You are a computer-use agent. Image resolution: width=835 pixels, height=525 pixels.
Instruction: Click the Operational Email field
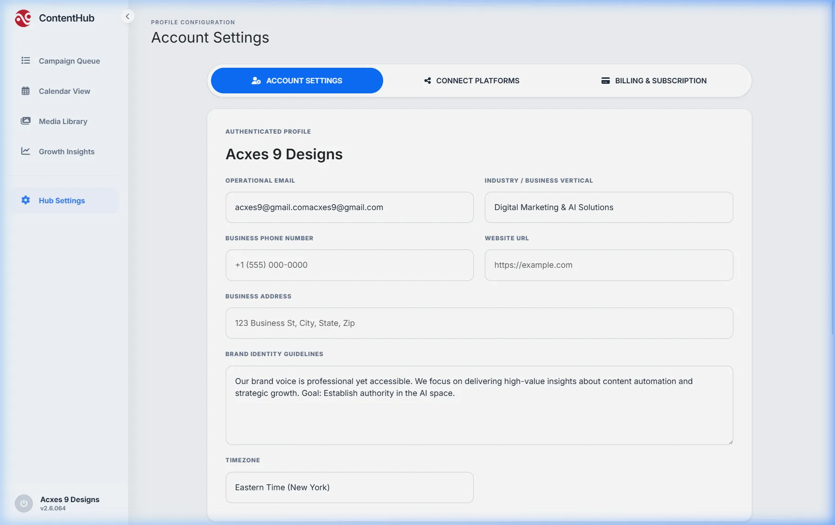pyautogui.click(x=349, y=207)
